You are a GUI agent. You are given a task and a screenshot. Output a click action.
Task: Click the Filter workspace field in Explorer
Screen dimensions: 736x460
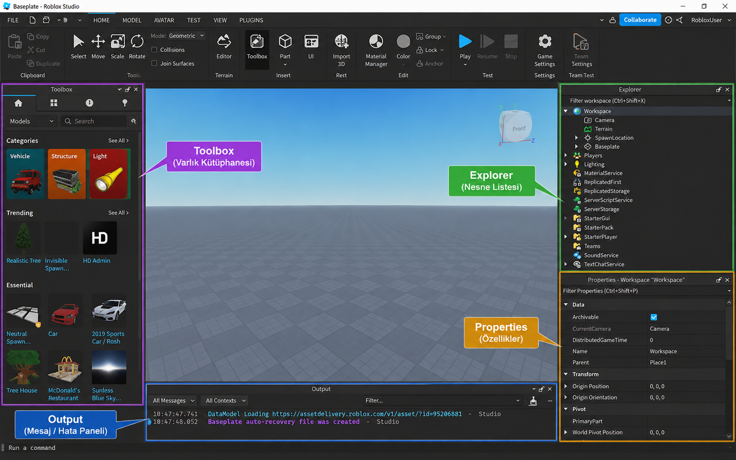pyautogui.click(x=646, y=101)
